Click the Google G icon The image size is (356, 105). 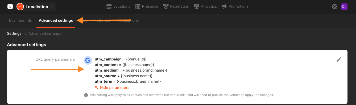(x=88, y=60)
